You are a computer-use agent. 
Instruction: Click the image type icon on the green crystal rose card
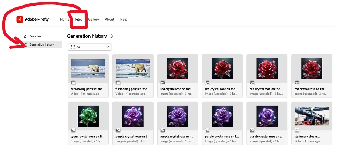click(73, 131)
